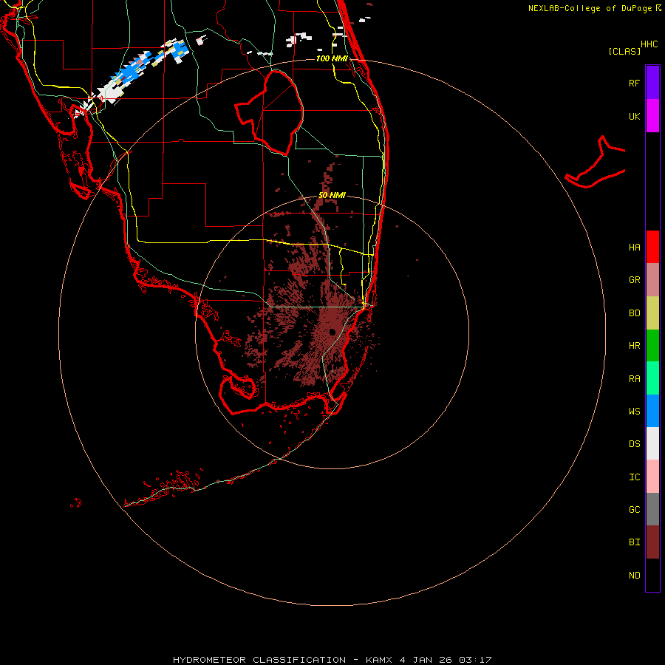Click the 100 NMI range ring label

(332, 58)
